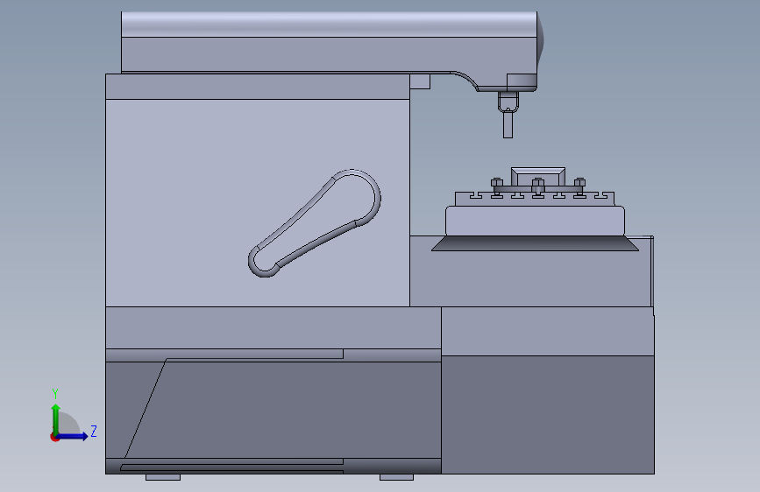Click the red X axis origin ball
Image resolution: width=760 pixels, height=492 pixels.
54,437
